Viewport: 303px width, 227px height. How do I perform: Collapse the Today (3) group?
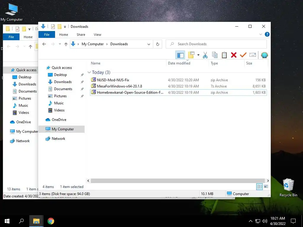point(89,72)
